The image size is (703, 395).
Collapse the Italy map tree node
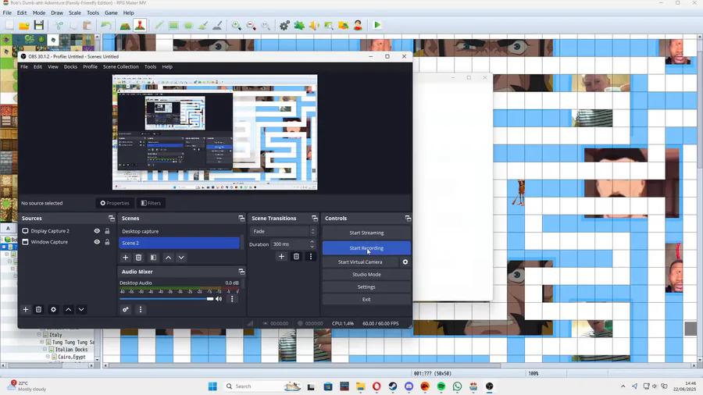[x=39, y=335]
